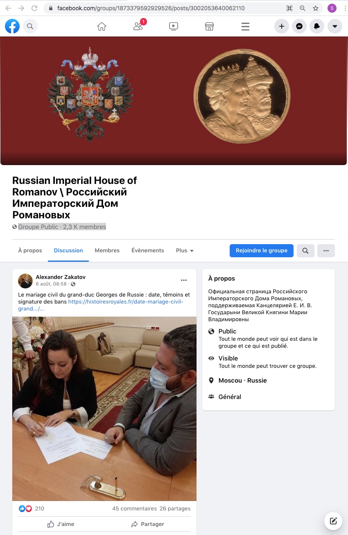
Task: Open the notifications bell icon
Action: click(317, 26)
